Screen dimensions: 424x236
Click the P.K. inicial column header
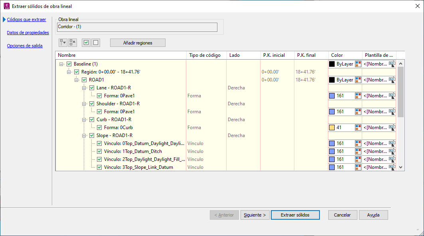pos(277,55)
